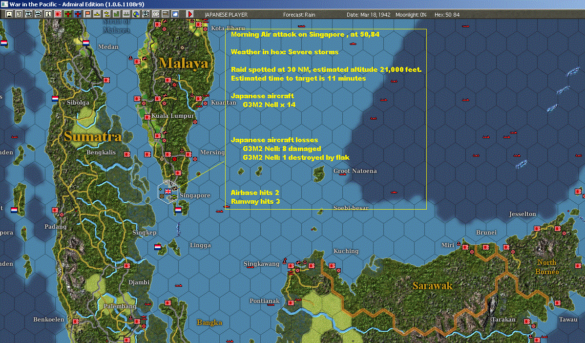Select the British flag base at Singapore
Image resolution: width=585 pixels, height=343 pixels.
click(x=168, y=191)
